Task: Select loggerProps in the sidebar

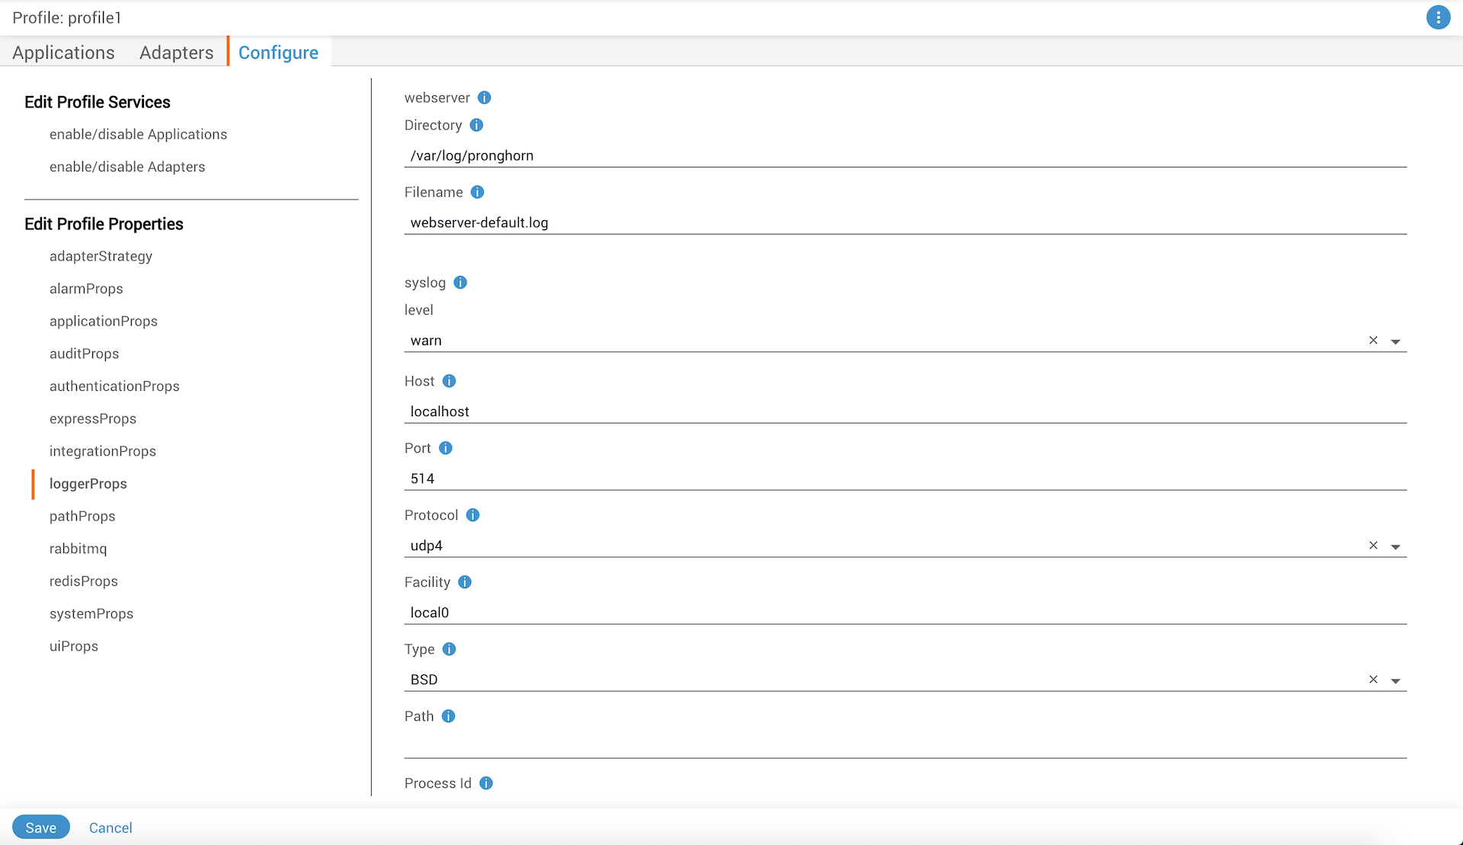Action: coord(88,483)
